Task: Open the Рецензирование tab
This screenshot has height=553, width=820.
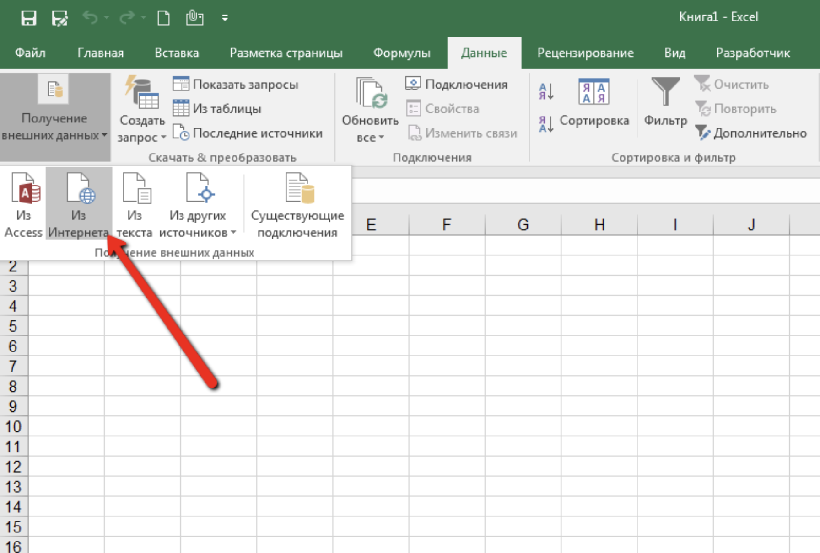Action: [x=585, y=53]
